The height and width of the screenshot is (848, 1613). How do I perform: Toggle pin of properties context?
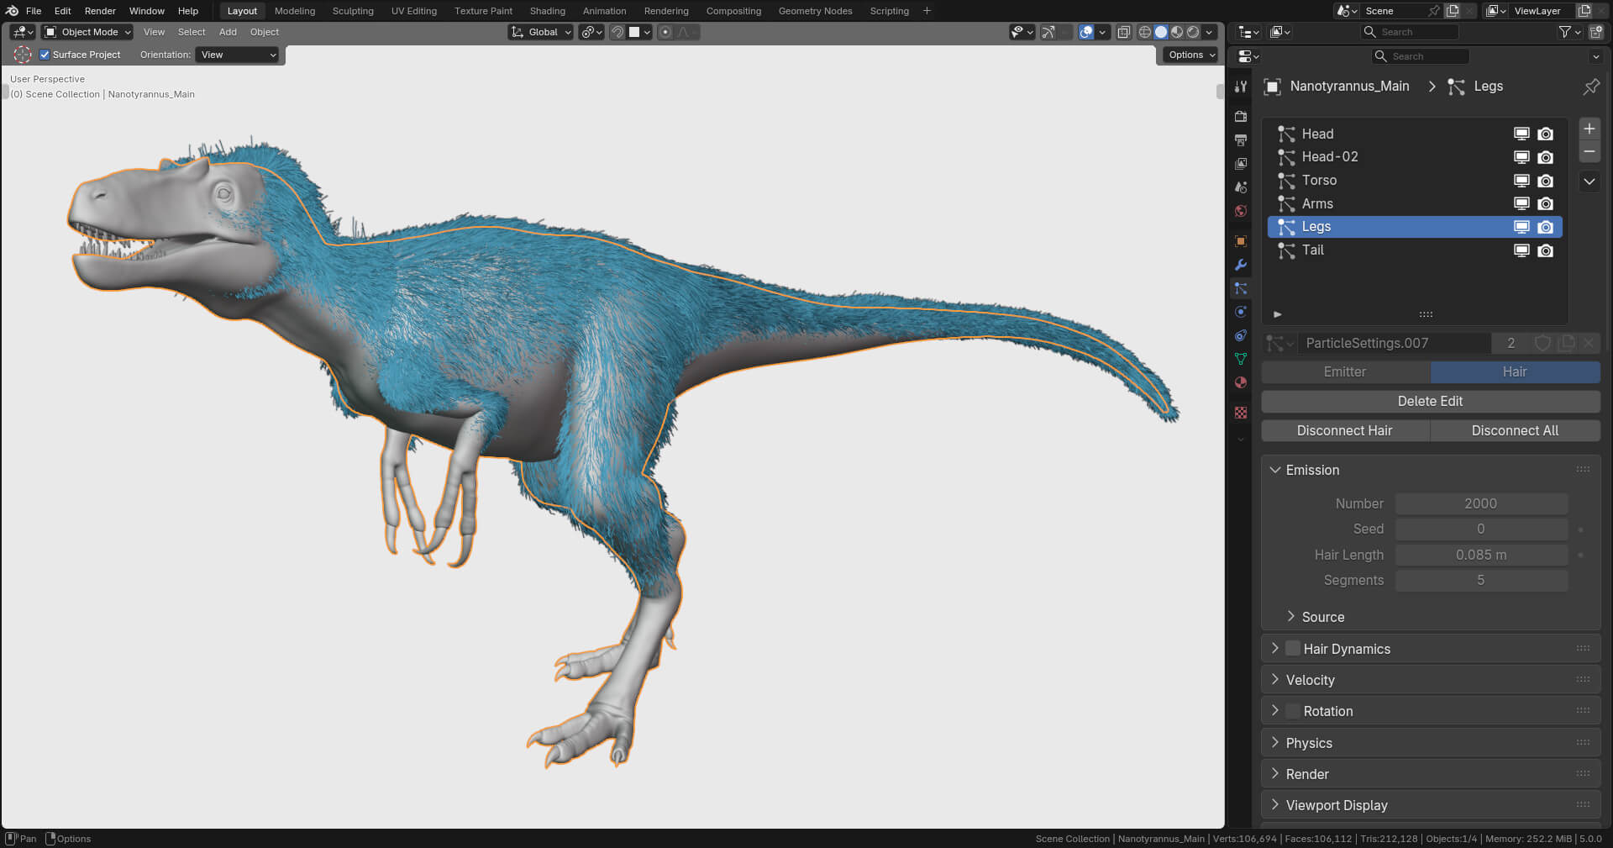coord(1591,87)
